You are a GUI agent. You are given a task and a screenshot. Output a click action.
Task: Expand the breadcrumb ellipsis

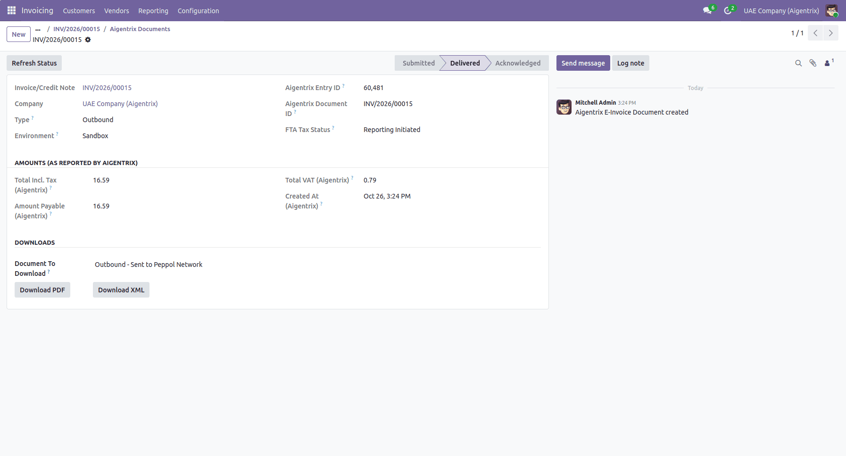[x=38, y=29]
